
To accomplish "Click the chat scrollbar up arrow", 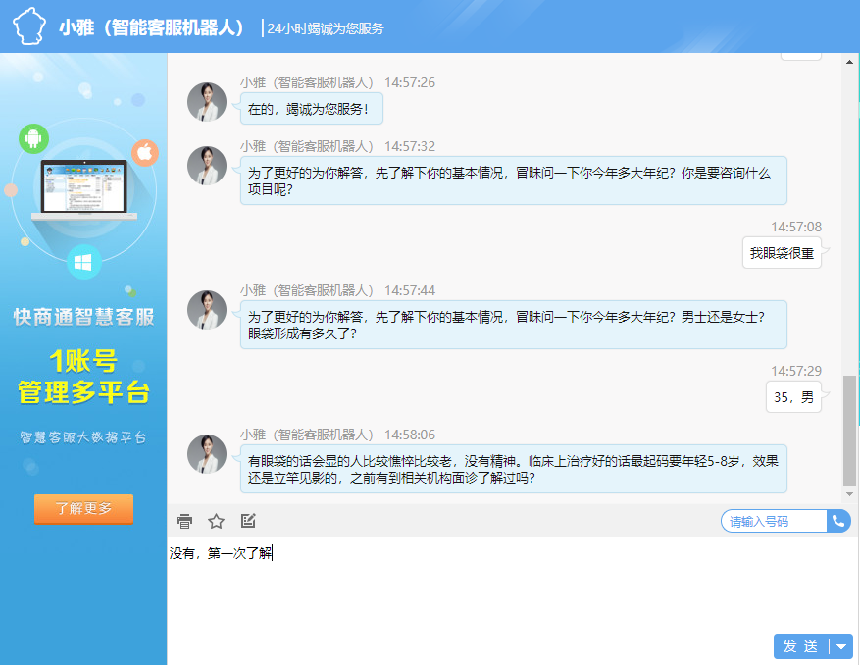I will click(x=849, y=61).
